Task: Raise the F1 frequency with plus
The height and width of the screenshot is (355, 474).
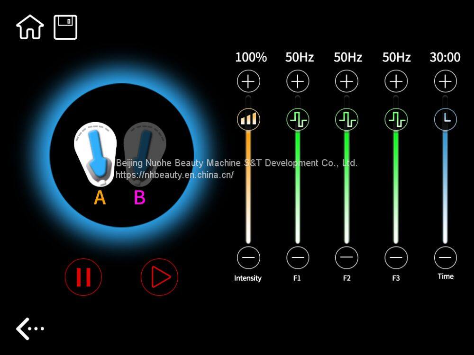Action: point(298,82)
